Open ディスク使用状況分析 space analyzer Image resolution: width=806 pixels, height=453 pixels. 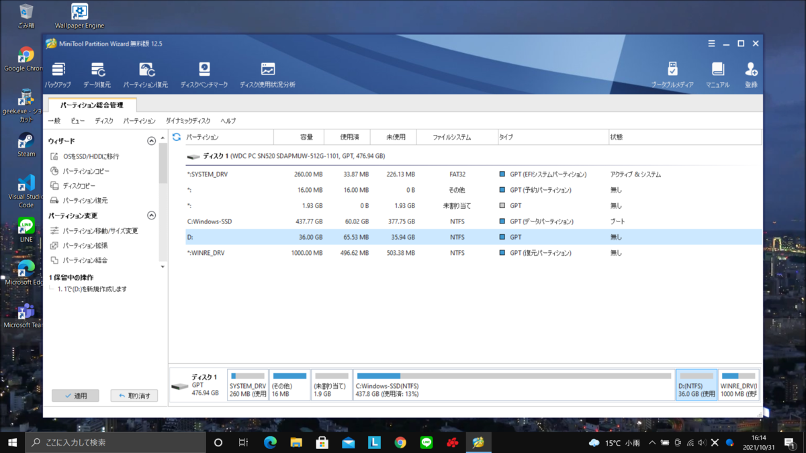[x=267, y=75]
